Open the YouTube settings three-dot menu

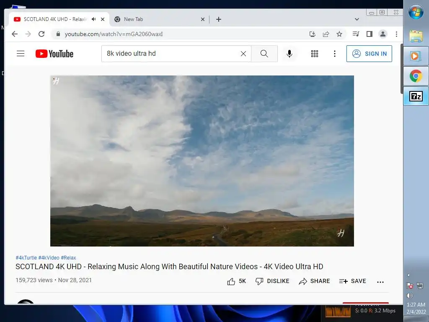[x=334, y=54]
